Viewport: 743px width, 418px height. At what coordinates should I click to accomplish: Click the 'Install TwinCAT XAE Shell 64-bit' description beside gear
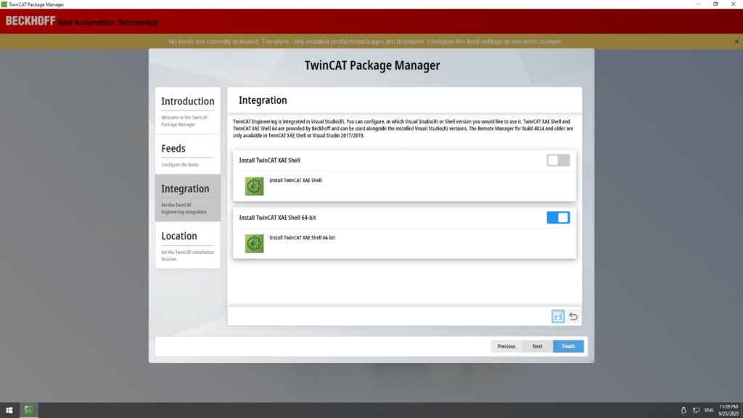[302, 237]
